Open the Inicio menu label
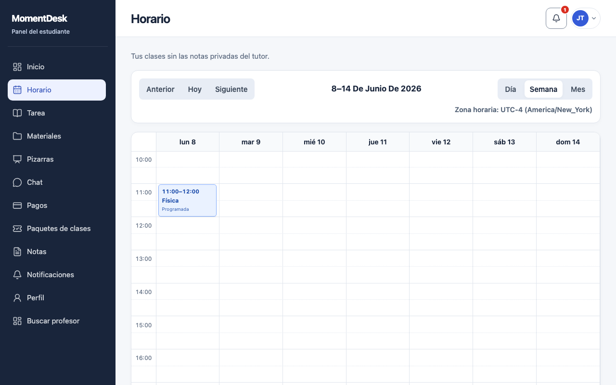The image size is (616, 385). click(x=36, y=67)
